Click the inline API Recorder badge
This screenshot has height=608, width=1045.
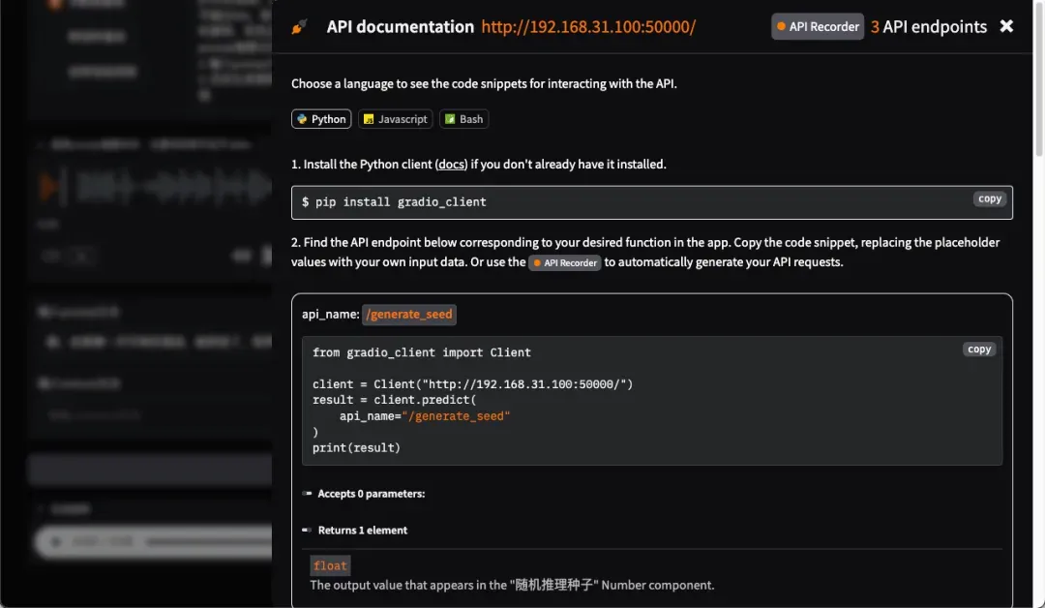point(565,262)
